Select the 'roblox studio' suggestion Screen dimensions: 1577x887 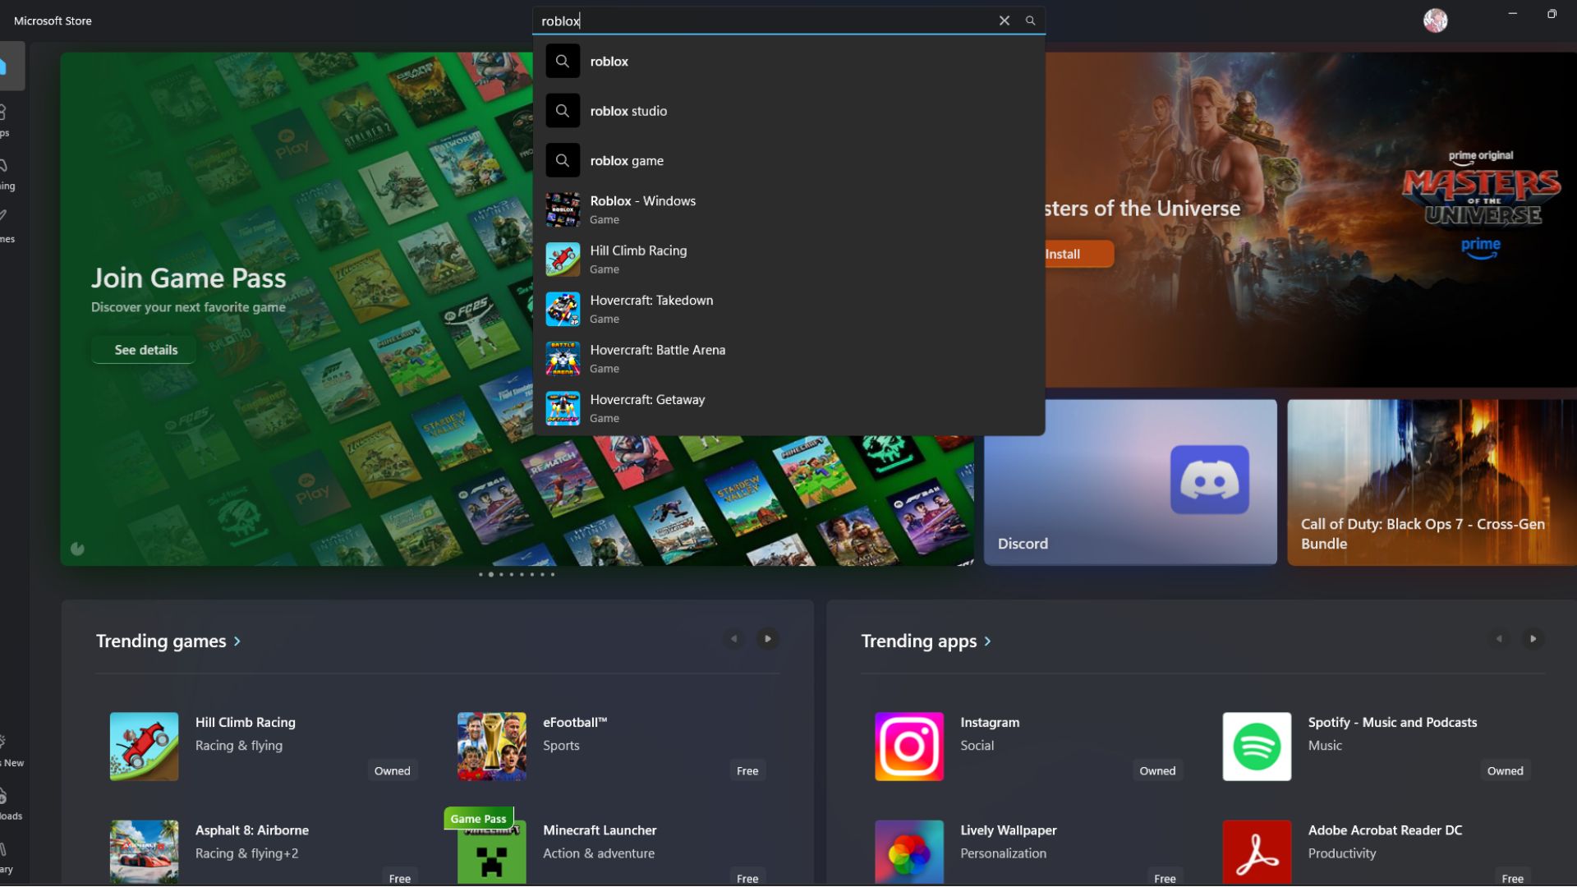(x=788, y=111)
